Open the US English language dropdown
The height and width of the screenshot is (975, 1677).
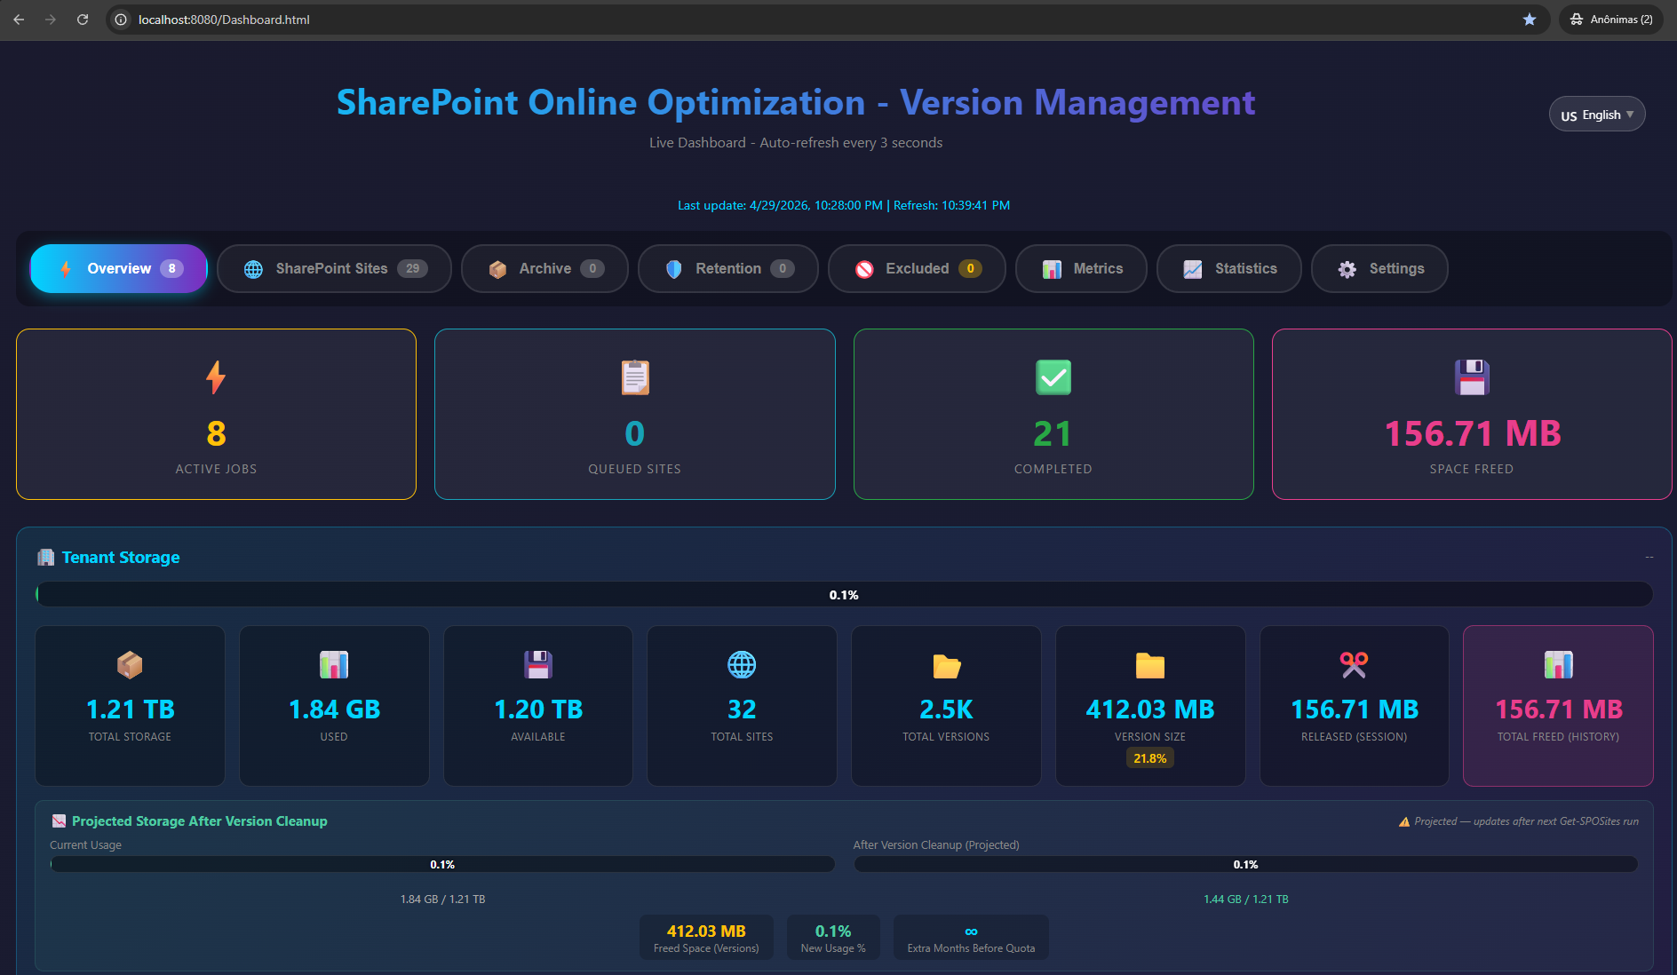pos(1597,115)
